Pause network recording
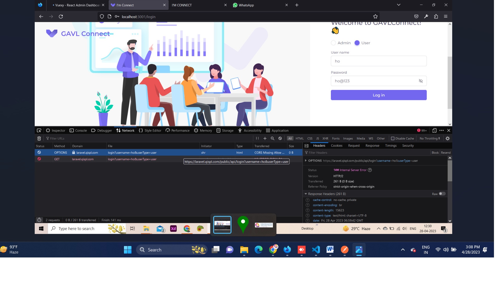 tap(257, 138)
